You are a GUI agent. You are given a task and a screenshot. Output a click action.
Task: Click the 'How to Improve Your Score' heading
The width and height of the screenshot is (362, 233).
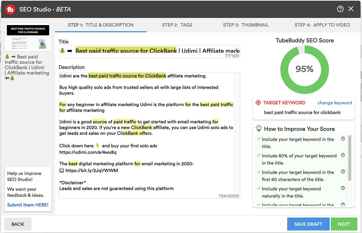(299, 129)
